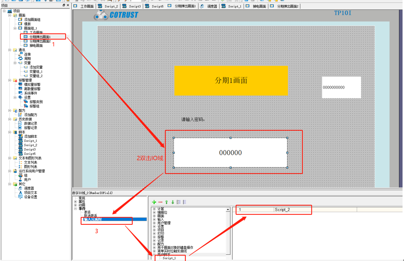Collapse the 画面 node in project tree
This screenshot has width=404, height=261.
pyautogui.click(x=9, y=15)
